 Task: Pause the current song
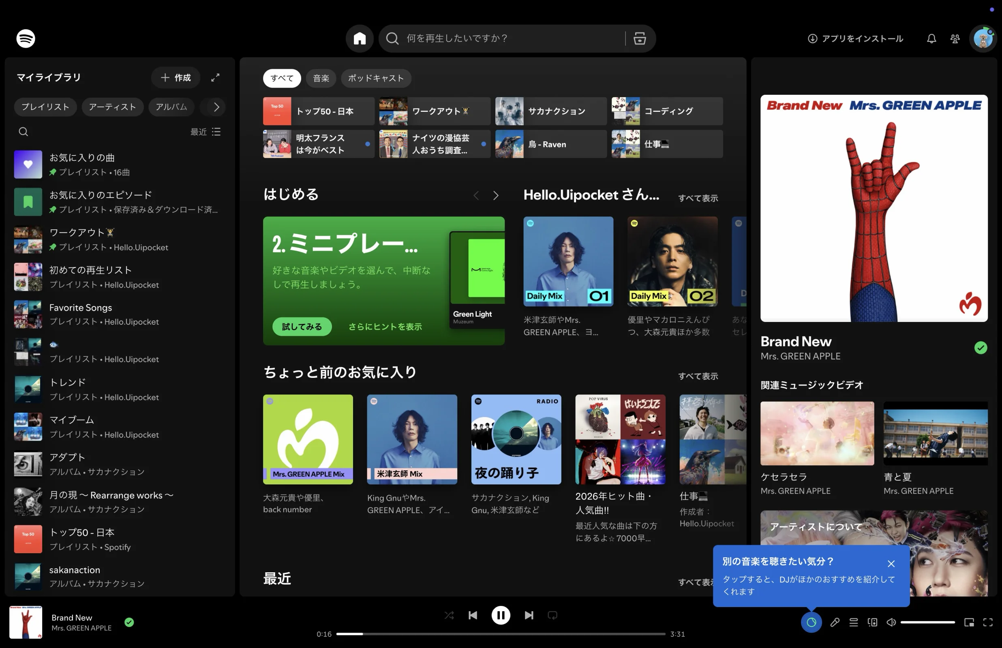tap(501, 615)
